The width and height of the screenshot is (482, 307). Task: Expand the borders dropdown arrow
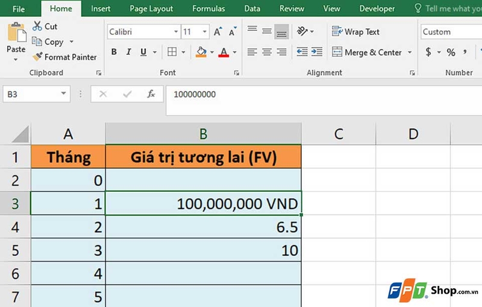click(183, 52)
